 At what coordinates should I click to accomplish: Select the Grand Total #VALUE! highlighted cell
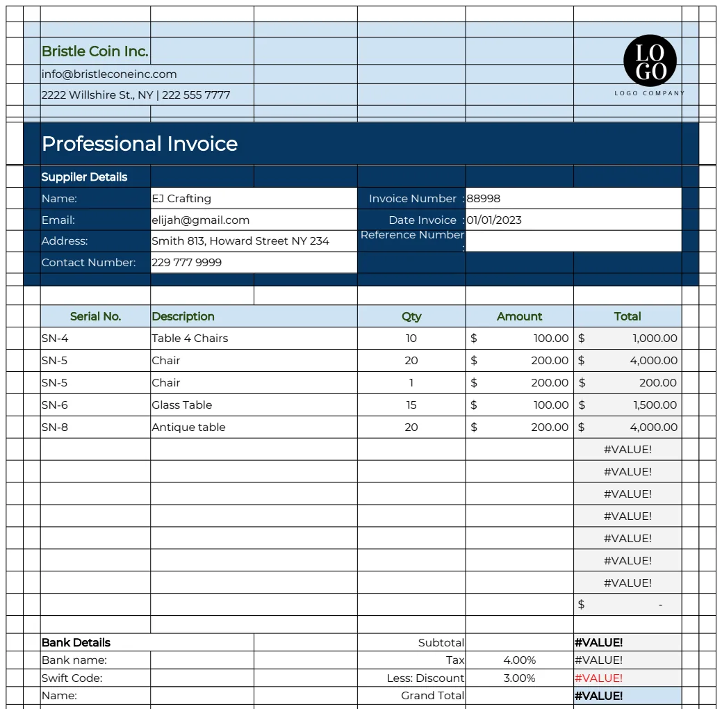[x=627, y=696]
